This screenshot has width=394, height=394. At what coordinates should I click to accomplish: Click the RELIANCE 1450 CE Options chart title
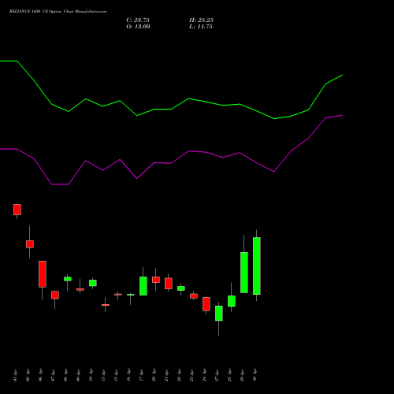point(58,12)
